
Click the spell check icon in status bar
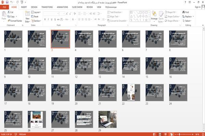16,134
